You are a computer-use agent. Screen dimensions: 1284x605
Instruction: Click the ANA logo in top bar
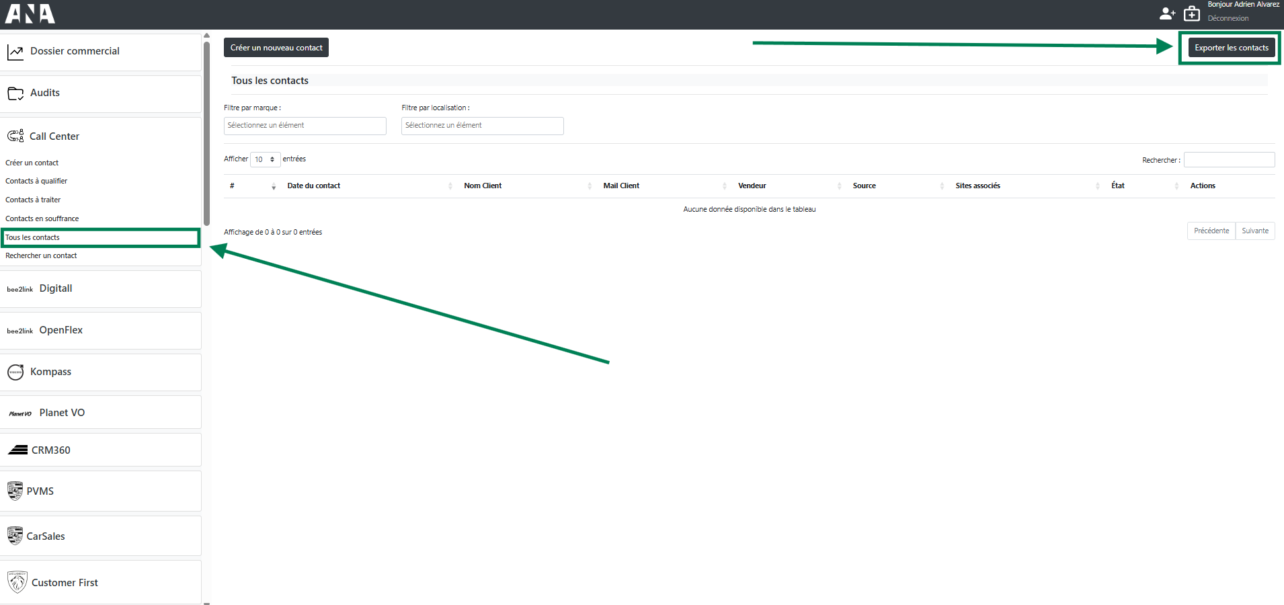click(x=30, y=14)
